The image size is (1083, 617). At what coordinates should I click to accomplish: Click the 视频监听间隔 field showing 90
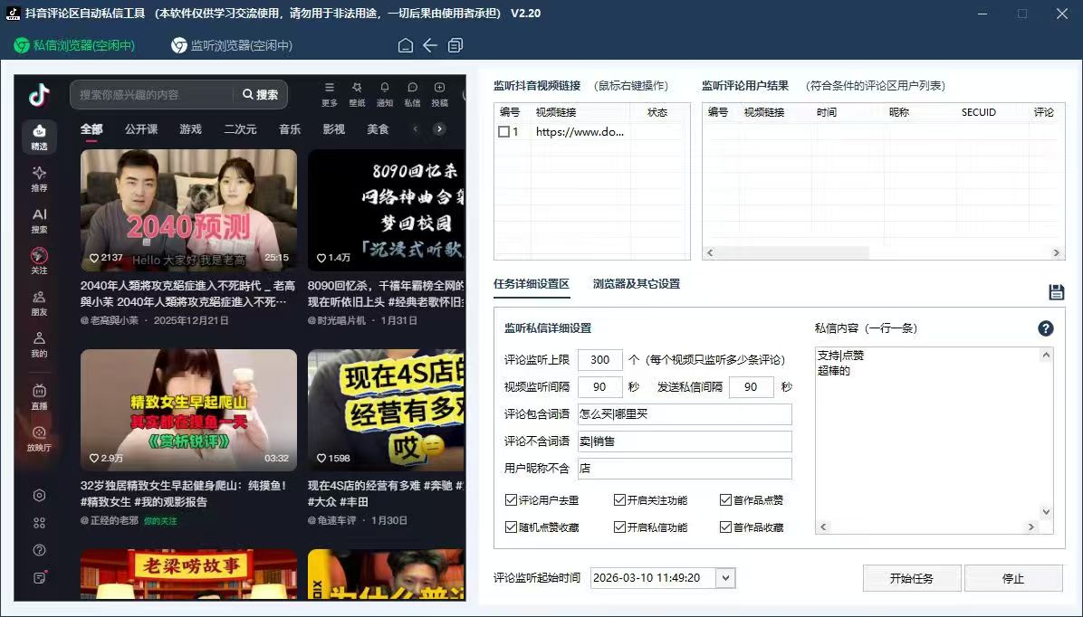(599, 387)
